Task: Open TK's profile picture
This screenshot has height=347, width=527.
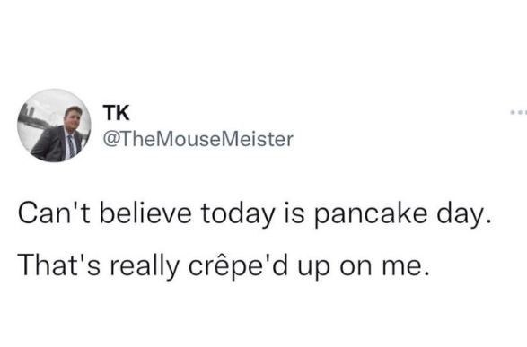Action: pyautogui.click(x=54, y=126)
